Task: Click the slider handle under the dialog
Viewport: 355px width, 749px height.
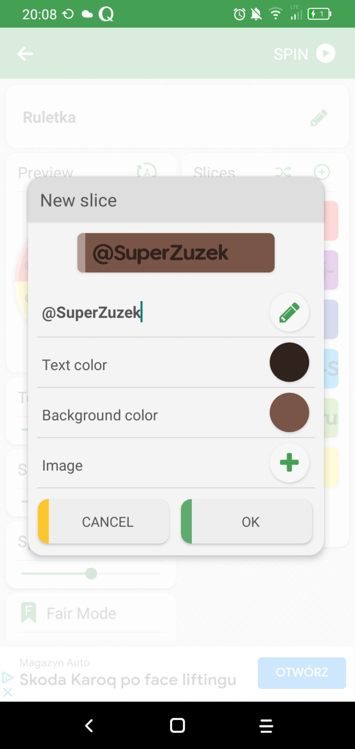Action: click(x=91, y=574)
